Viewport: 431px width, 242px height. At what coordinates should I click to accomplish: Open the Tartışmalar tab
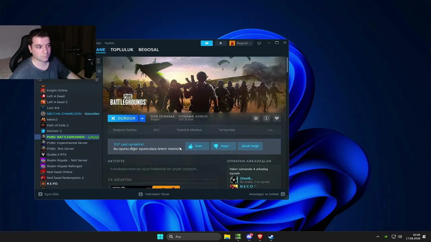pyautogui.click(x=227, y=130)
